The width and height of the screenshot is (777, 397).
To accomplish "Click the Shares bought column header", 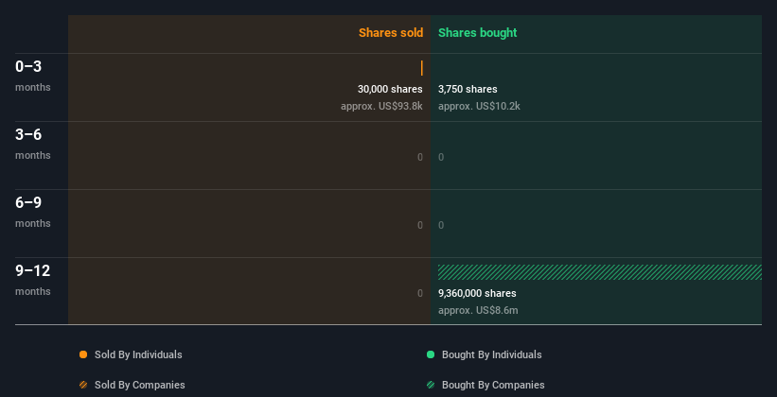I will pyautogui.click(x=477, y=33).
